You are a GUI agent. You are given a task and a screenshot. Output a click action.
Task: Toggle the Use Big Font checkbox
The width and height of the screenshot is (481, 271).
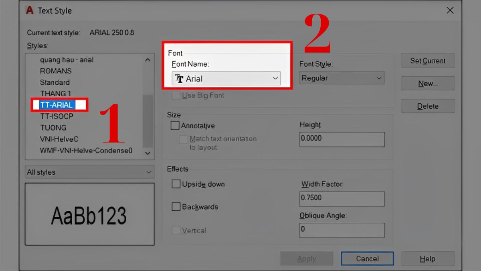coord(176,96)
